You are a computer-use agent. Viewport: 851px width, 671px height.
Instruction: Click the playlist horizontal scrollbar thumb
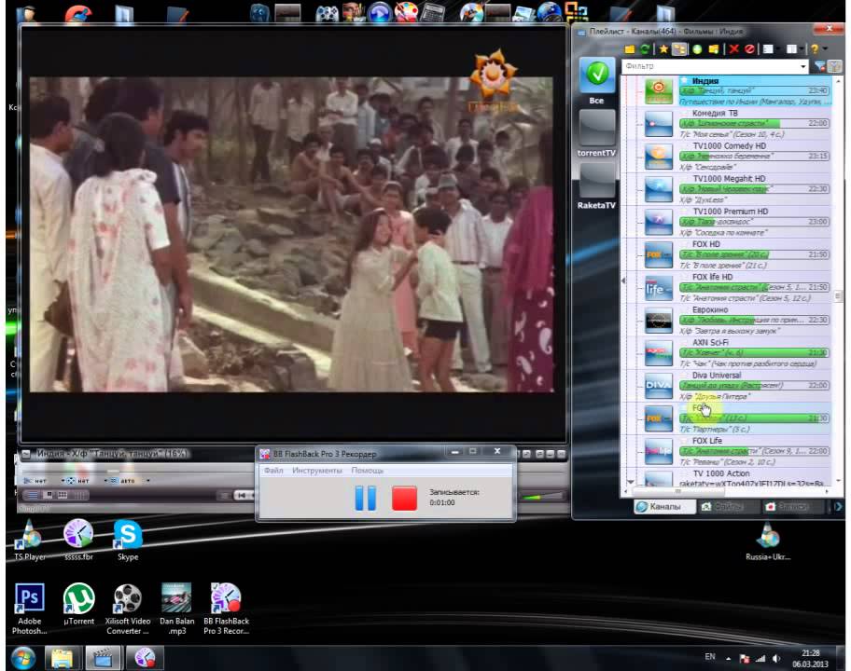tap(677, 491)
